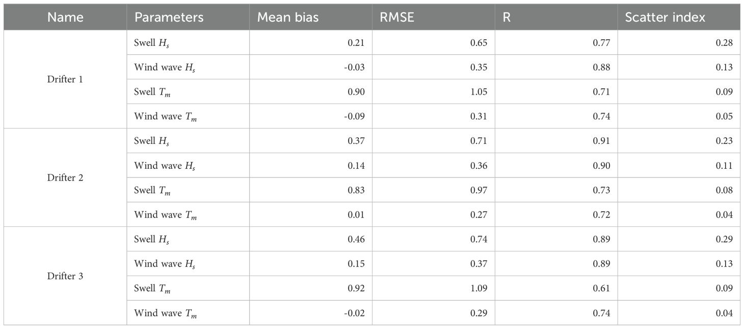Click Drifter 2 Wind wave Tm parameter cell
Screen dimensions: 744x329
[165, 215]
